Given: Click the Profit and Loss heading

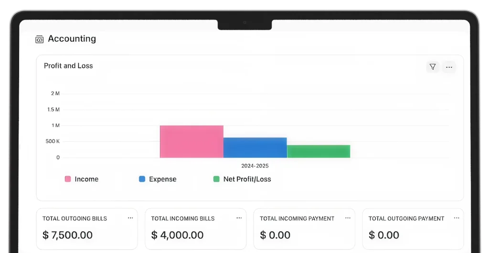Looking at the screenshot, I should (x=68, y=66).
